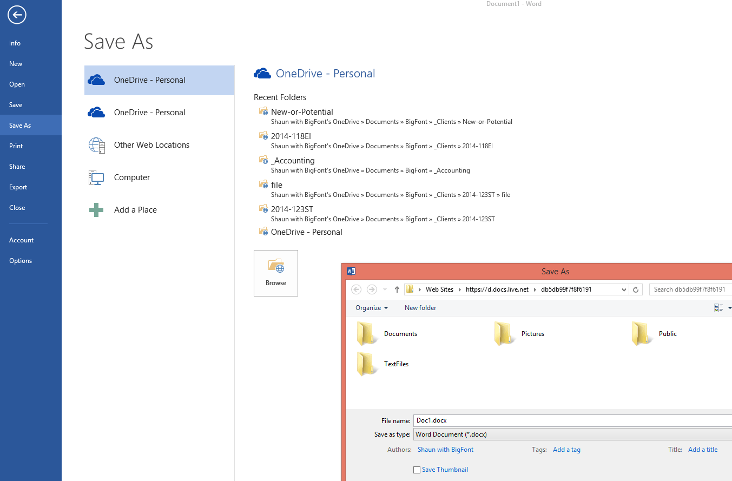
Task: Open the Info backstage tab
Action: click(31, 43)
